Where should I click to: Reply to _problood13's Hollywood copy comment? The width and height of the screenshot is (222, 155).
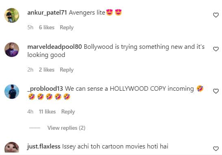pyautogui.click(x=68, y=112)
